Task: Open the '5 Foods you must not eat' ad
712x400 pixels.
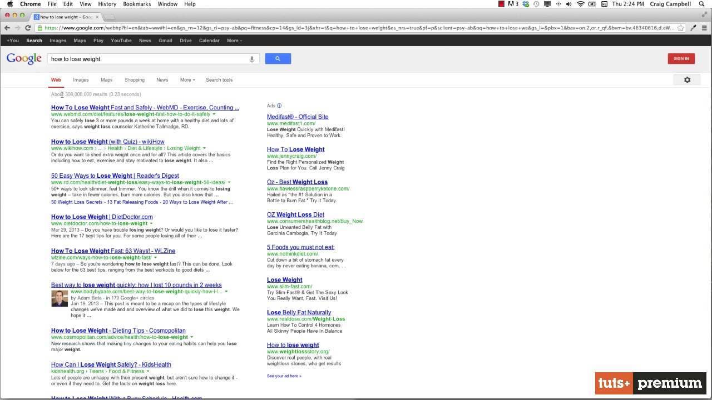Action: (x=300, y=247)
